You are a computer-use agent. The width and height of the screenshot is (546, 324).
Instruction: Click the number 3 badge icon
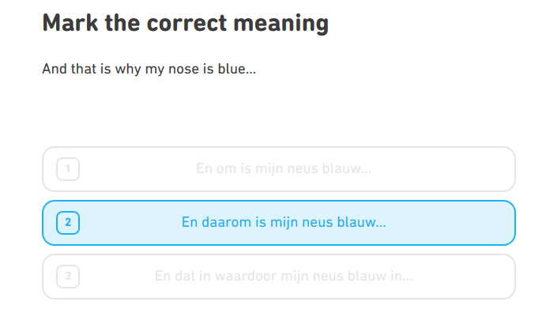[x=68, y=277]
